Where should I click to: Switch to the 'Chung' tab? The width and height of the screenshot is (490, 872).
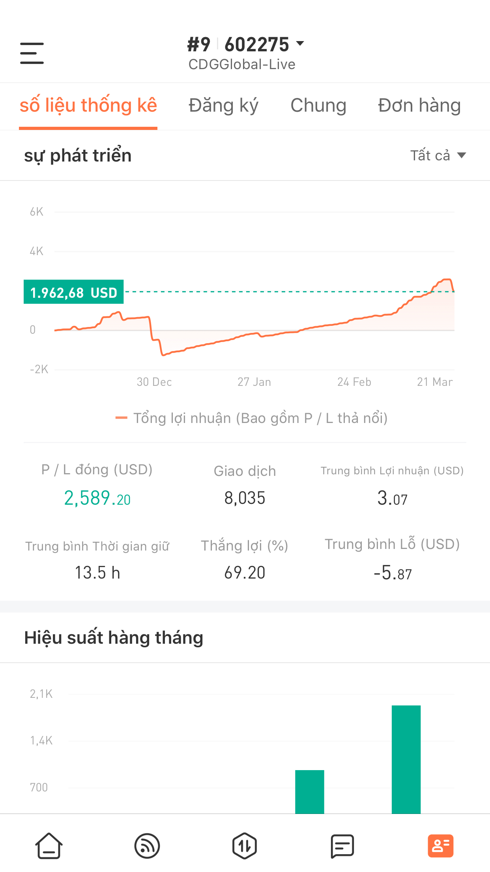tap(318, 105)
